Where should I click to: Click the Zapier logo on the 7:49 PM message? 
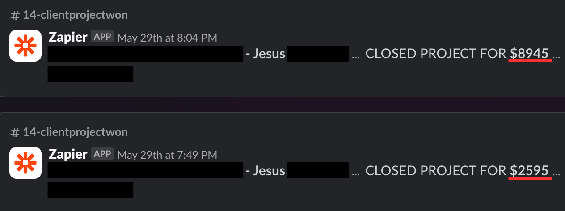click(25, 163)
